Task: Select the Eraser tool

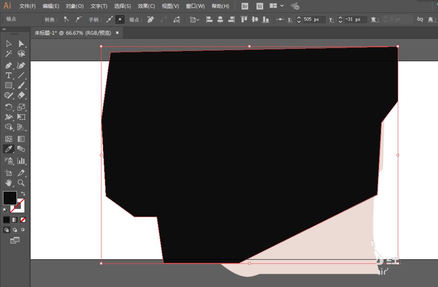Action: [x=21, y=95]
